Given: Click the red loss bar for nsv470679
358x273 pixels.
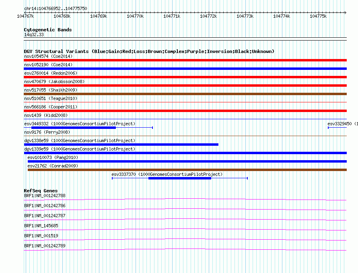Looking at the screenshot, I should coord(185,86).
